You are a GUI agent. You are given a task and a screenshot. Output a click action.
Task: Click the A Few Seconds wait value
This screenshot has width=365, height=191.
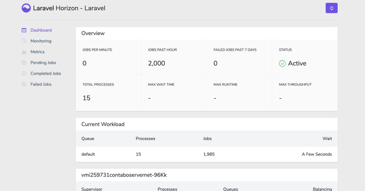(317, 154)
